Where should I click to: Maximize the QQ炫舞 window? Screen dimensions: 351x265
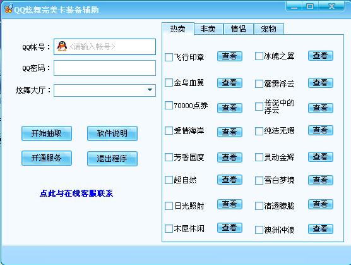click(x=310, y=6)
